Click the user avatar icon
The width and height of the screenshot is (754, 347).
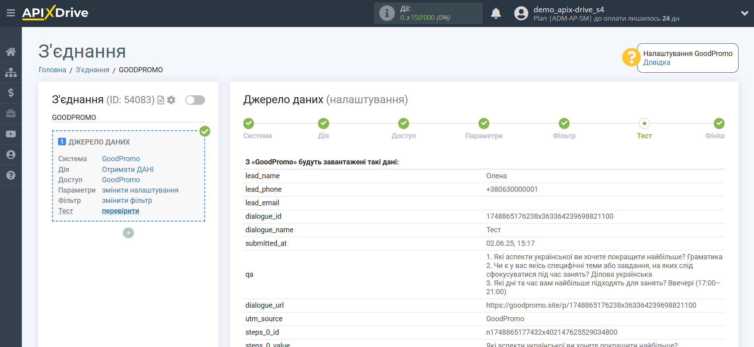[521, 13]
